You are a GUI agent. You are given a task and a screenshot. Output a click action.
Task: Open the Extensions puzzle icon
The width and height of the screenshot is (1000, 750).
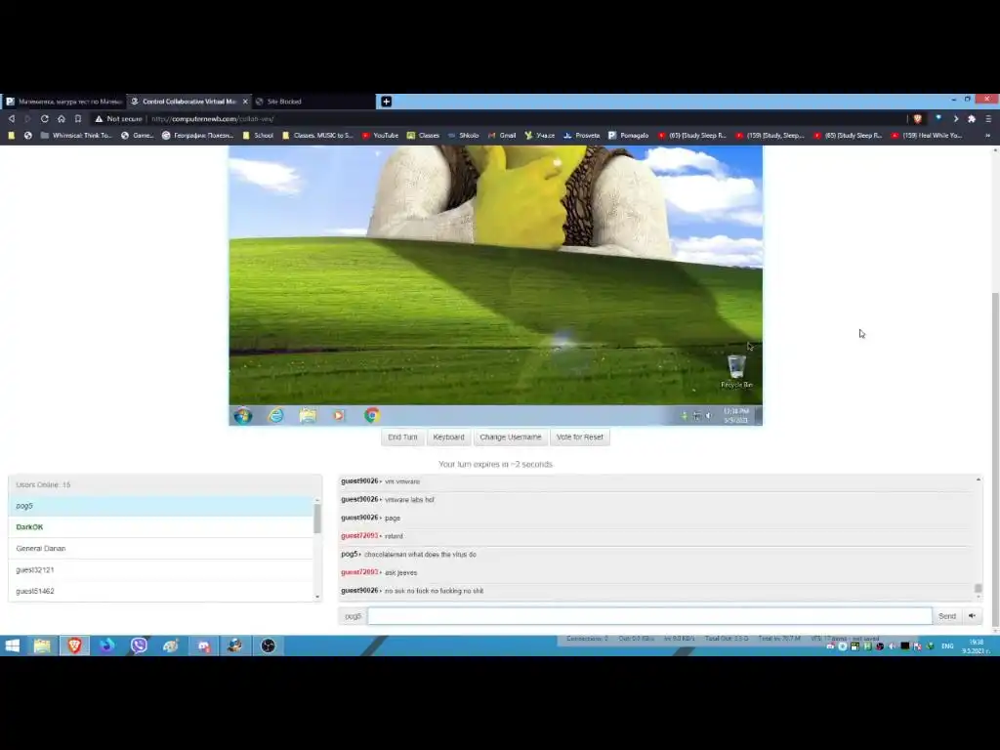coord(972,118)
